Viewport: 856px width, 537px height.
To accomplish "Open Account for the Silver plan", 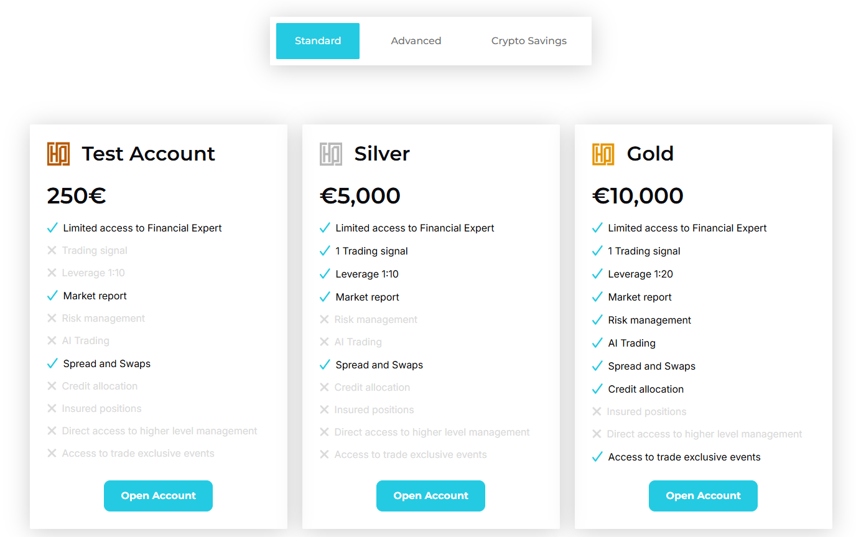I will pyautogui.click(x=430, y=496).
